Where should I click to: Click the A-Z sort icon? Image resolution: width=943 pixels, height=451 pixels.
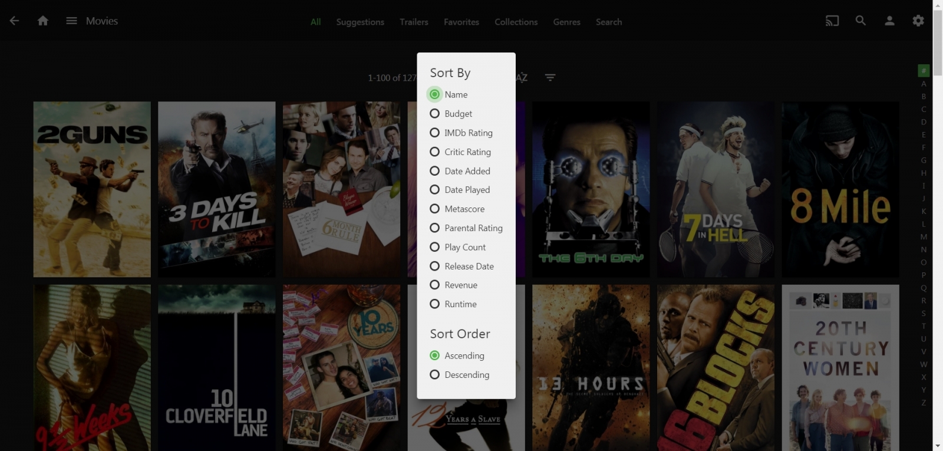(x=522, y=77)
